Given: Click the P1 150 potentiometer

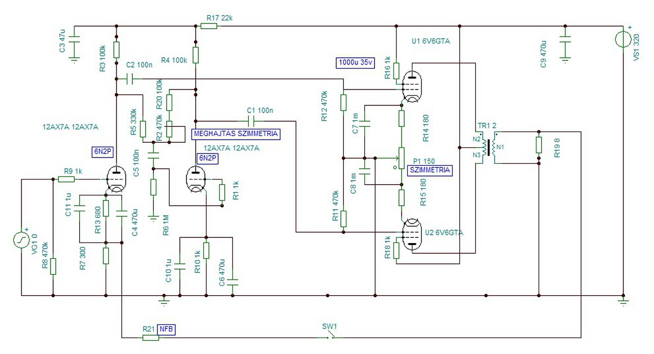Looking at the screenshot, I should (401, 158).
